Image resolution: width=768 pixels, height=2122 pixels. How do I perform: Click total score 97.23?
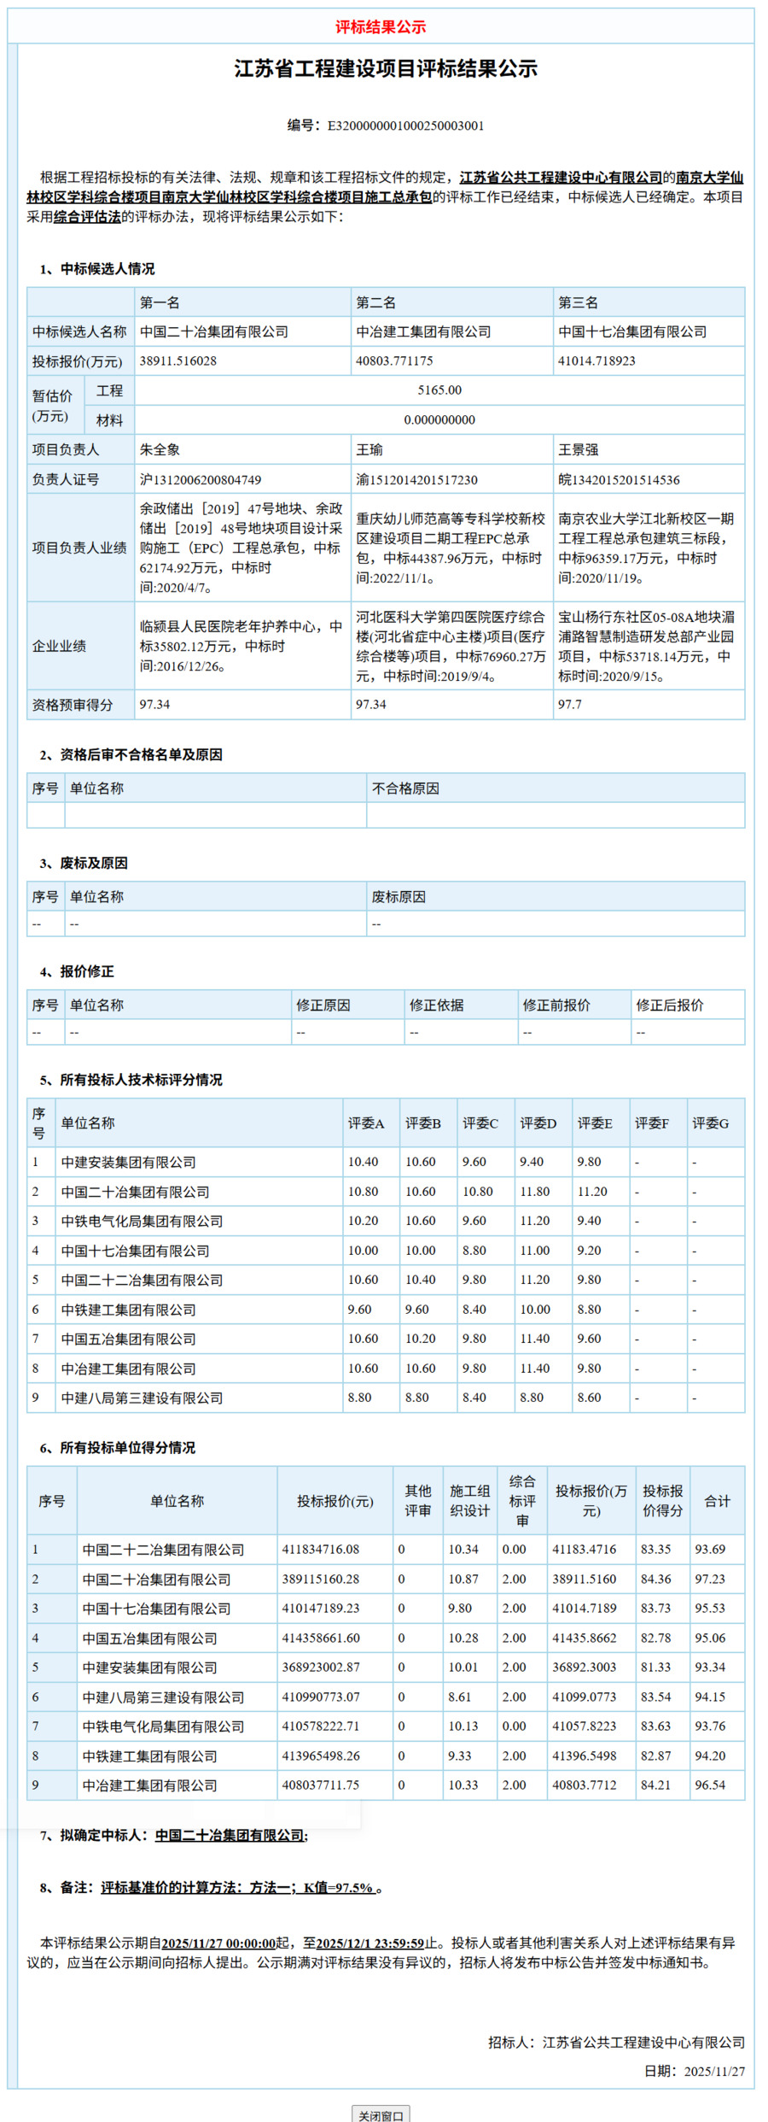pyautogui.click(x=710, y=1580)
